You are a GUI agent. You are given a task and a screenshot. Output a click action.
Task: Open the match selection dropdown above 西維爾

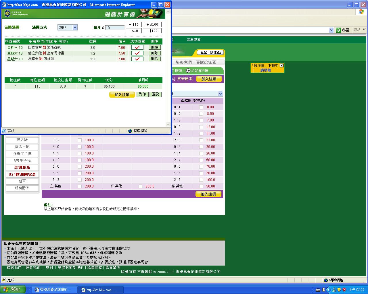click(x=220, y=94)
